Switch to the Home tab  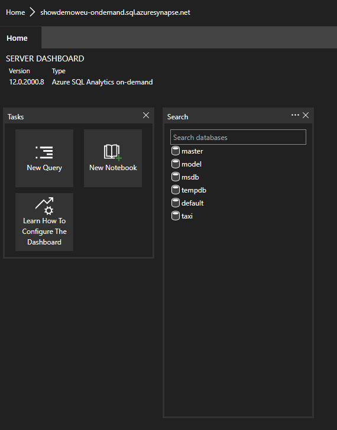(17, 38)
